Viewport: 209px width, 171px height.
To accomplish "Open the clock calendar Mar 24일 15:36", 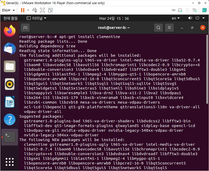I will [x=114, y=18].
